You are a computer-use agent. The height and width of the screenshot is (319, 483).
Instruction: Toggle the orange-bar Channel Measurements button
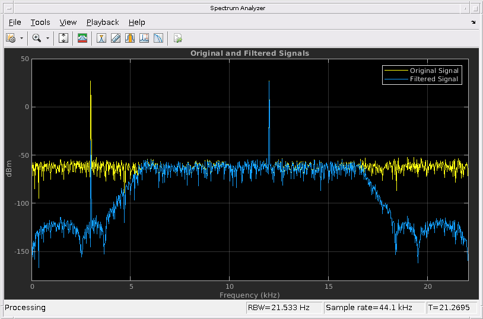tap(130, 39)
